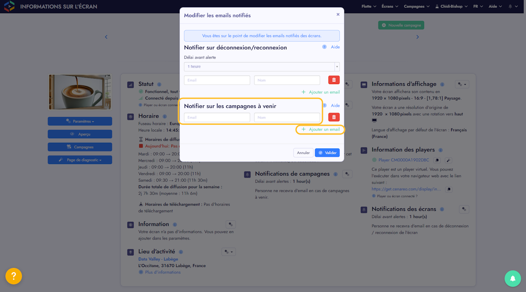The height and width of the screenshot is (292, 526).
Task: Open the get.cenareo.com display link
Action: pos(406,189)
